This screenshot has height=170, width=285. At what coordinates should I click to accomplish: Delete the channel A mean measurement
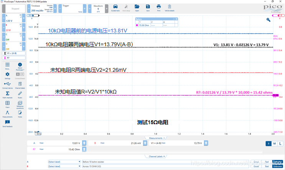coord(84,143)
